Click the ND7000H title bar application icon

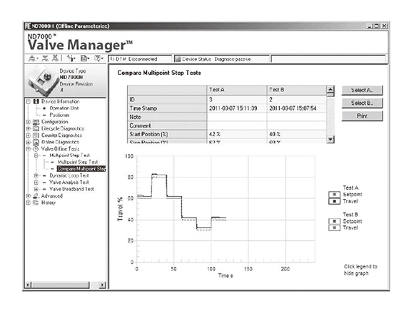point(28,26)
